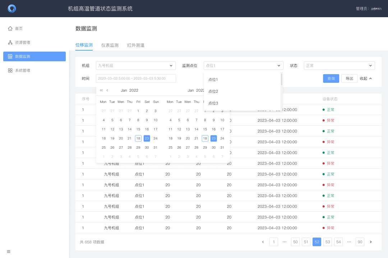Pick date 23 in the left calendar
388x258 pixels.
pos(147,138)
